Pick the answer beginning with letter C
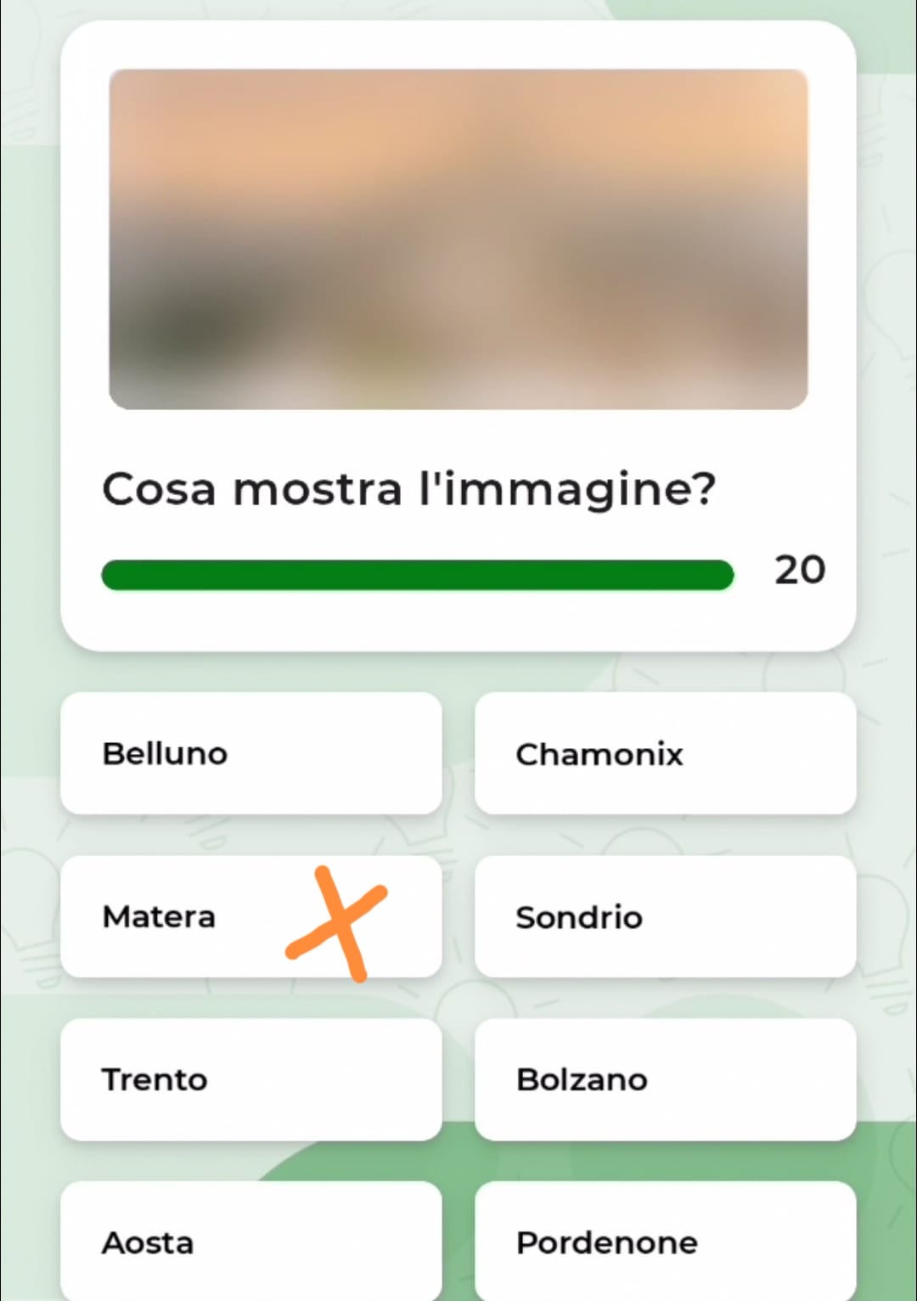The height and width of the screenshot is (1301, 917). point(665,753)
